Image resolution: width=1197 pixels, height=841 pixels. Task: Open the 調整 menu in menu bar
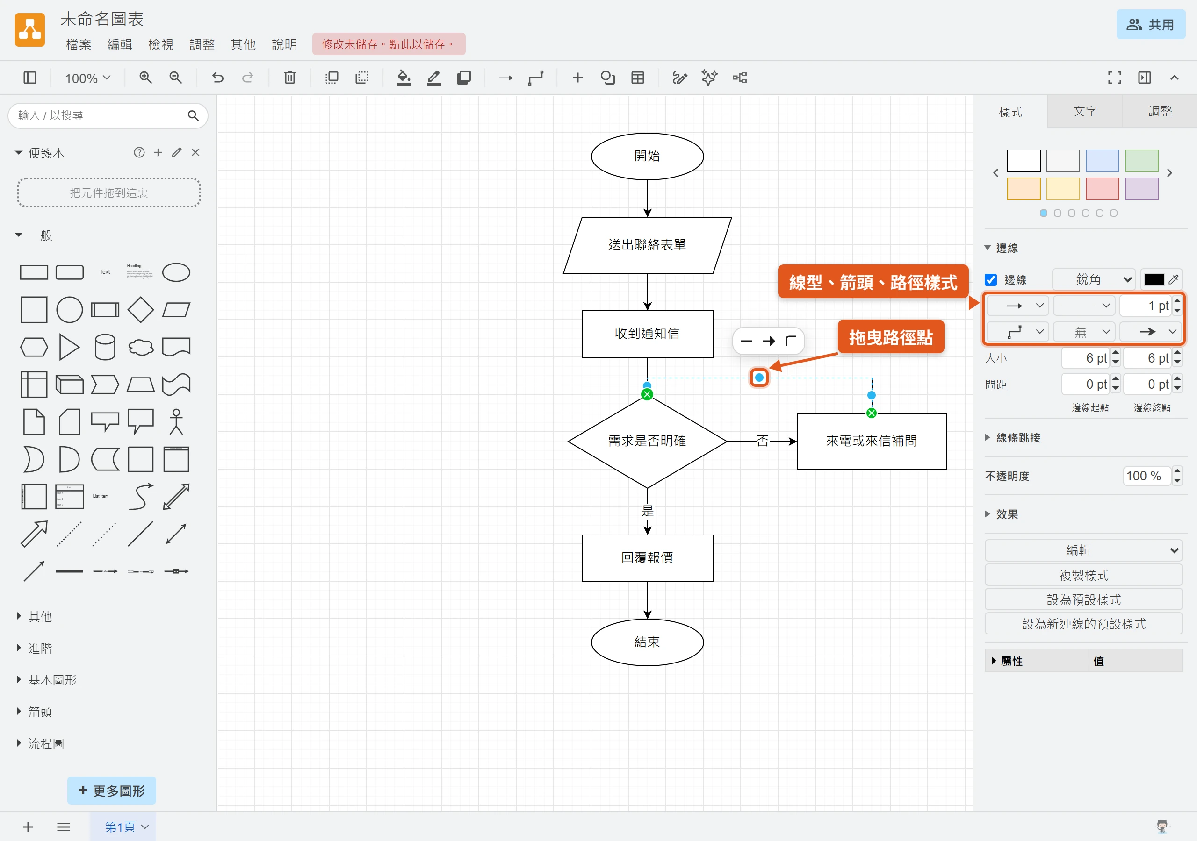click(202, 44)
